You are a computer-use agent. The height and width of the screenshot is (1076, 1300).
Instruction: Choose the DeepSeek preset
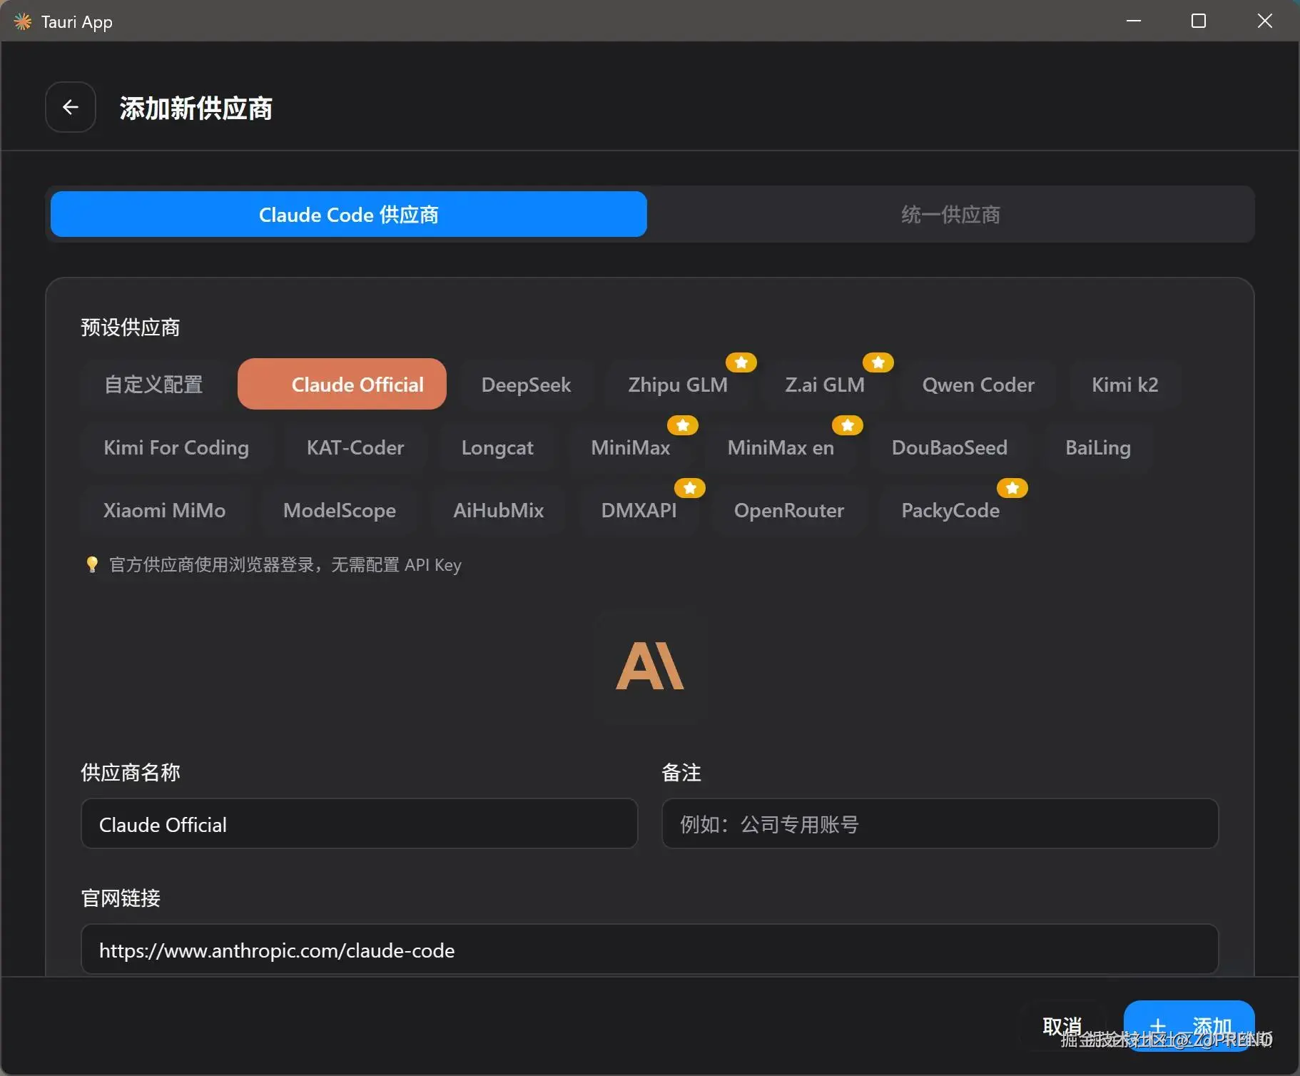(x=526, y=385)
